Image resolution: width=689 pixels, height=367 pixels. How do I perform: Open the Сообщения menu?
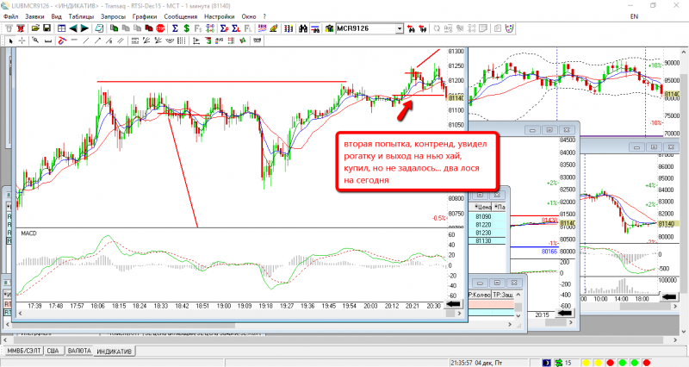[x=181, y=16]
